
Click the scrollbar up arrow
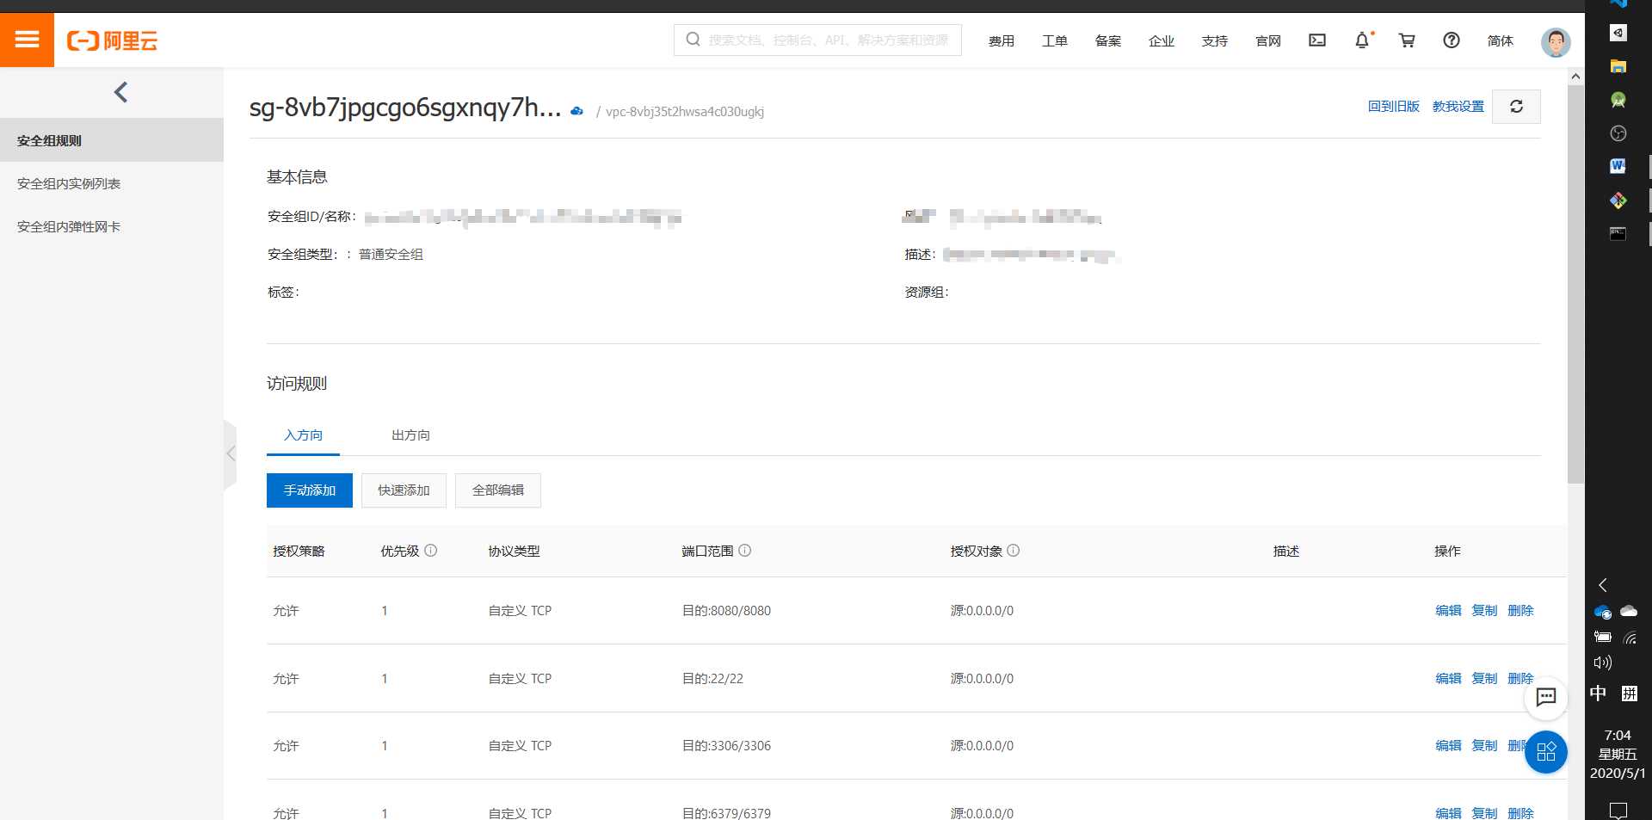(x=1575, y=76)
